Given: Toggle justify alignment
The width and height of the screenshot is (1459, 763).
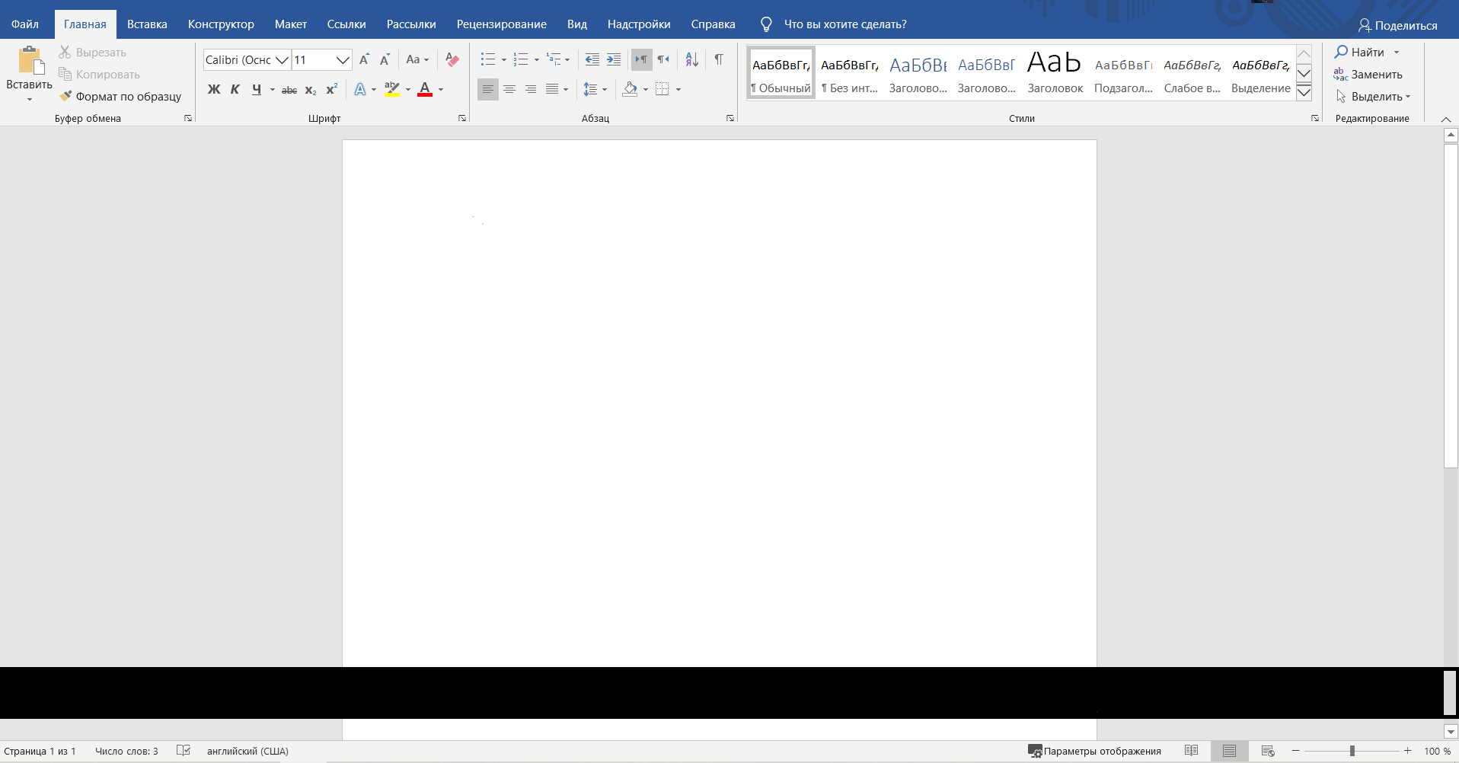Looking at the screenshot, I should click(552, 89).
